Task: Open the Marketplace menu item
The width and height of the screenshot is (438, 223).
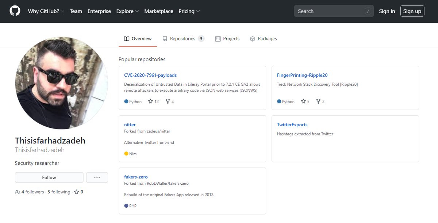Action: [x=159, y=11]
